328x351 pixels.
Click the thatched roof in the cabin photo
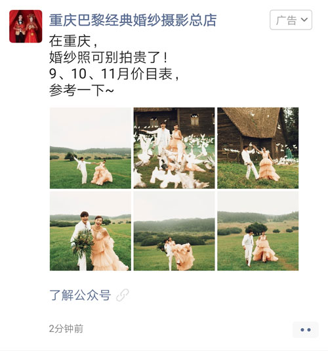(x=252, y=122)
